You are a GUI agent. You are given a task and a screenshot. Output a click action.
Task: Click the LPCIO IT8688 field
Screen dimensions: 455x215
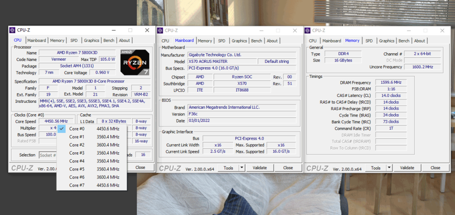(242, 90)
